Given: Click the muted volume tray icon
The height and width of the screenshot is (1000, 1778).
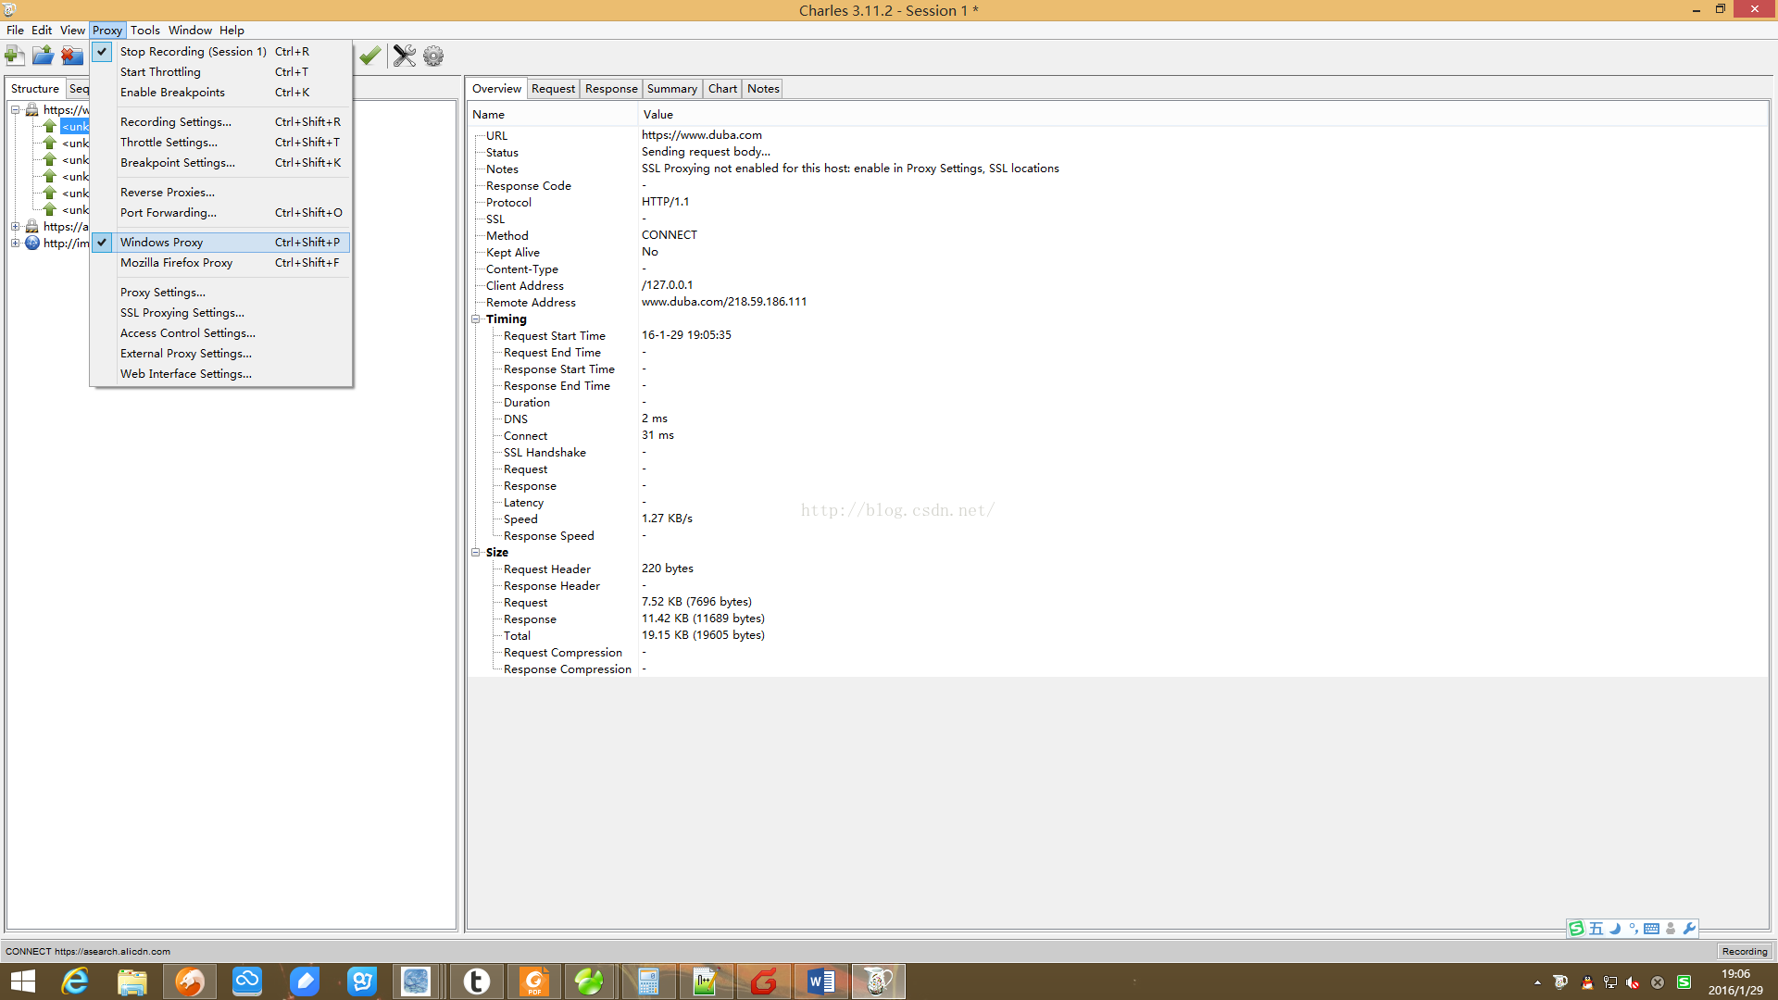Looking at the screenshot, I should pos(1633,982).
